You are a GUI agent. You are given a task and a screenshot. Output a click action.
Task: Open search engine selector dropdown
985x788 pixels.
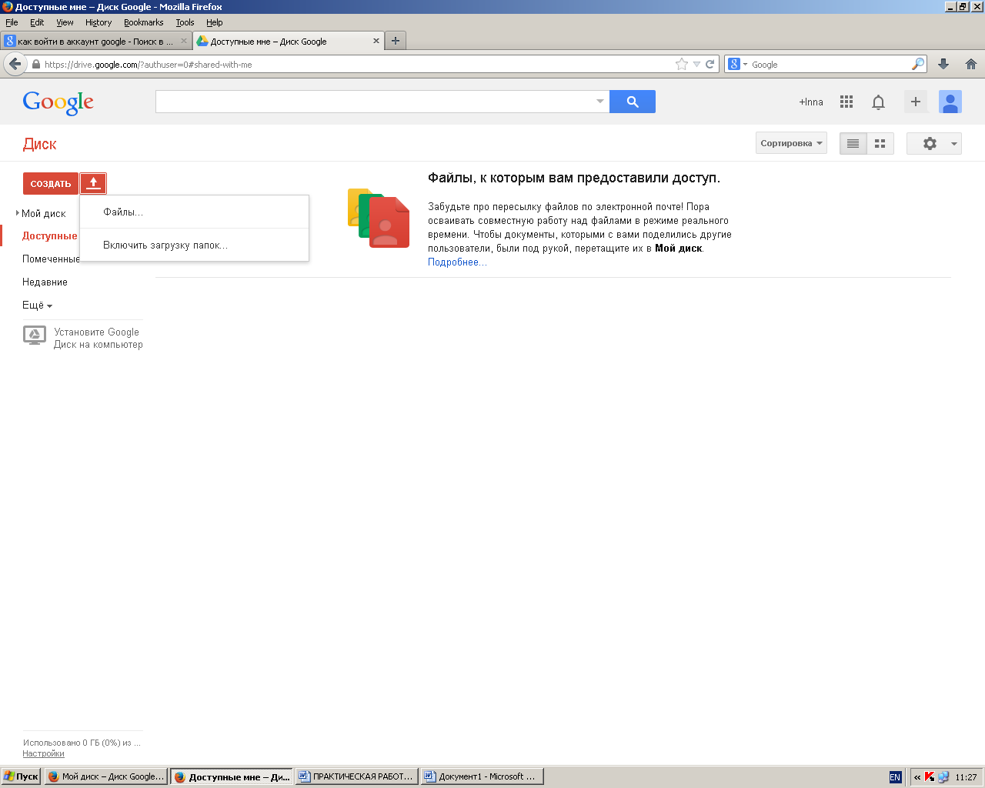(736, 64)
